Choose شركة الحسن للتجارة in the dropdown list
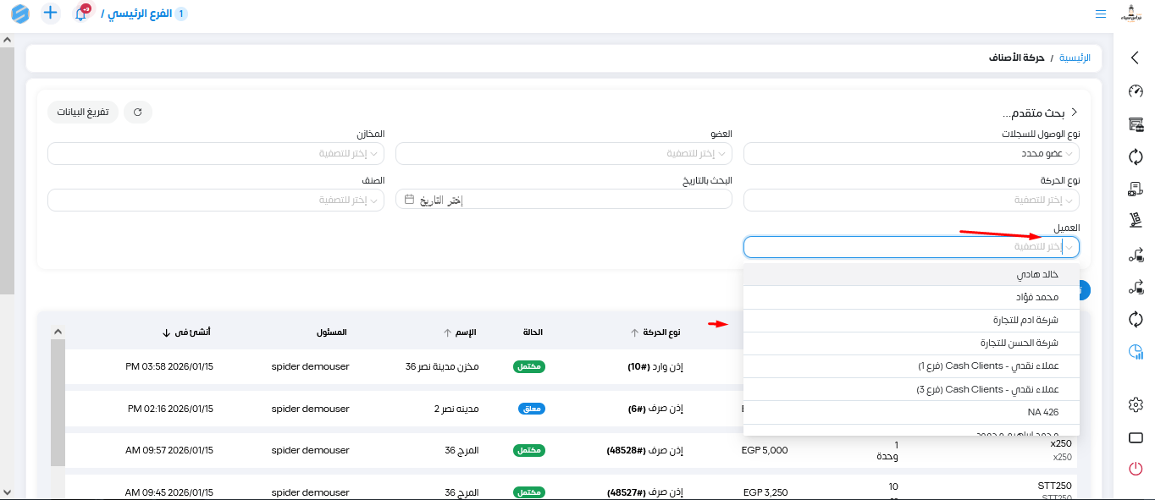1155x500 pixels. coord(911,343)
